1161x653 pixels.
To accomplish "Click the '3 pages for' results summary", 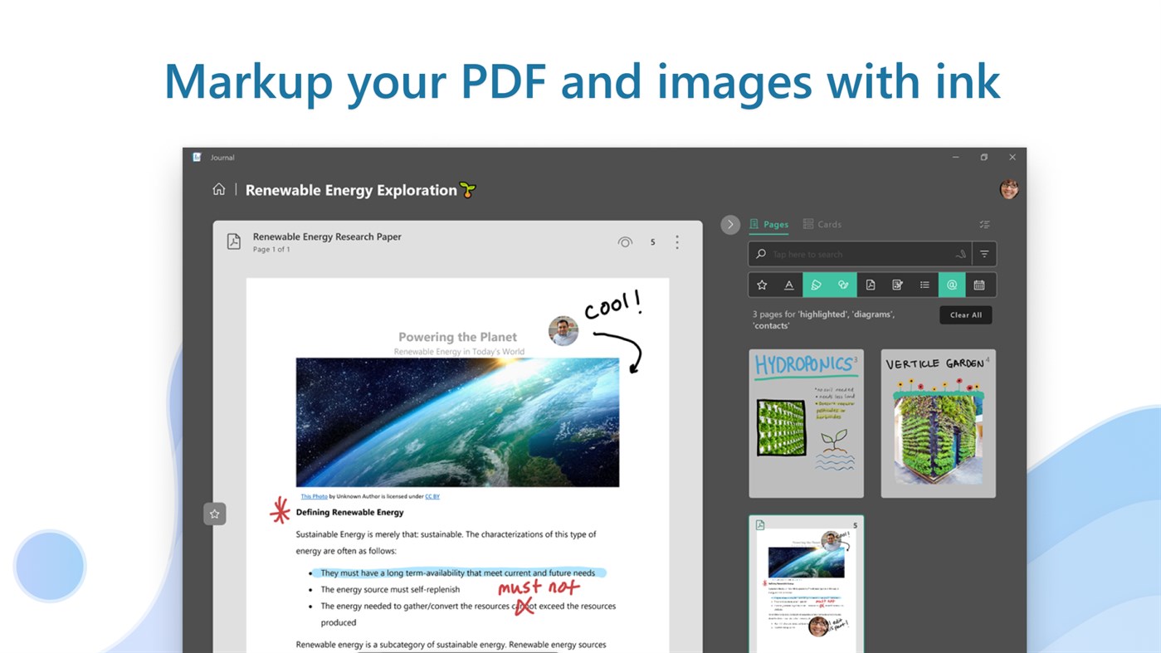I will point(823,319).
